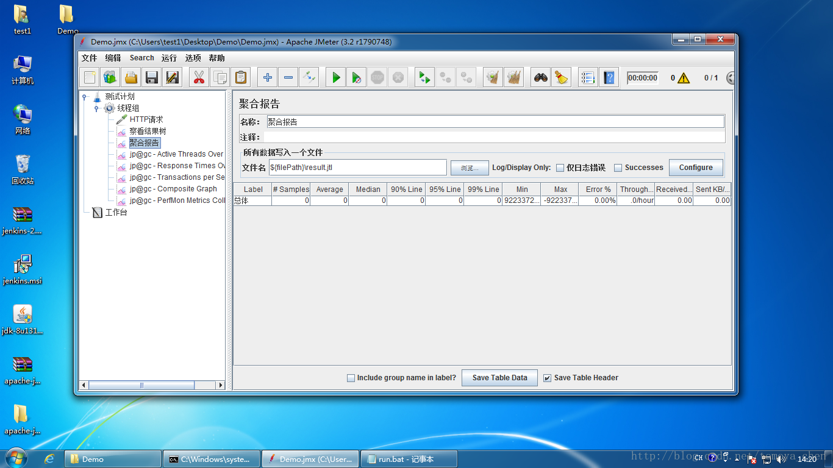Click the save-with-pencil icon next to Save

tap(173, 77)
